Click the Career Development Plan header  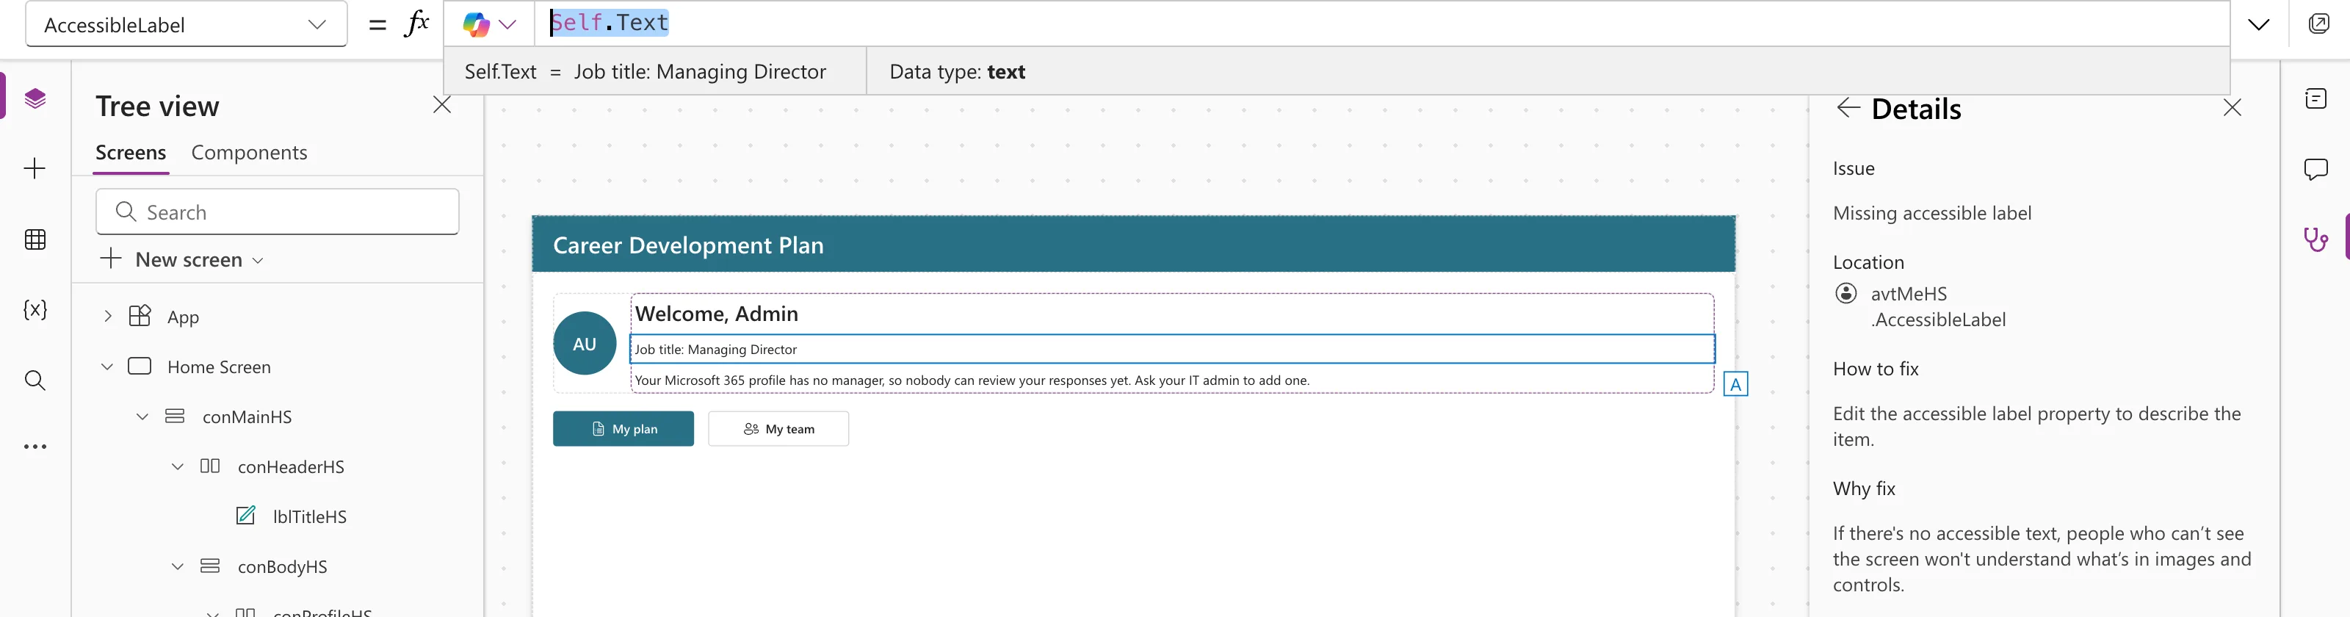tap(1133, 245)
